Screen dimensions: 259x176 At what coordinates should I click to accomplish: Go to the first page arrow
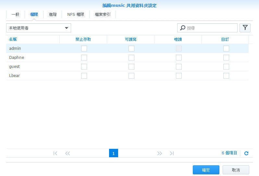(x=55, y=153)
